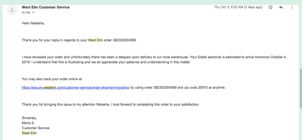Click sender name West Elm Customer Service
Viewport: 302px width, 140px height.
(46, 7)
